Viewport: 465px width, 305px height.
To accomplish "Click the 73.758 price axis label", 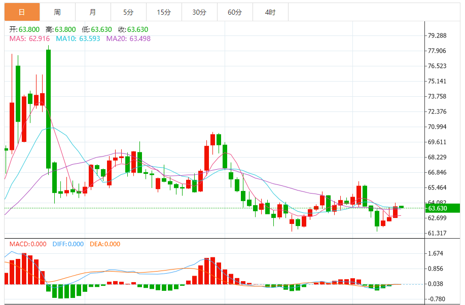I will pyautogui.click(x=437, y=96).
